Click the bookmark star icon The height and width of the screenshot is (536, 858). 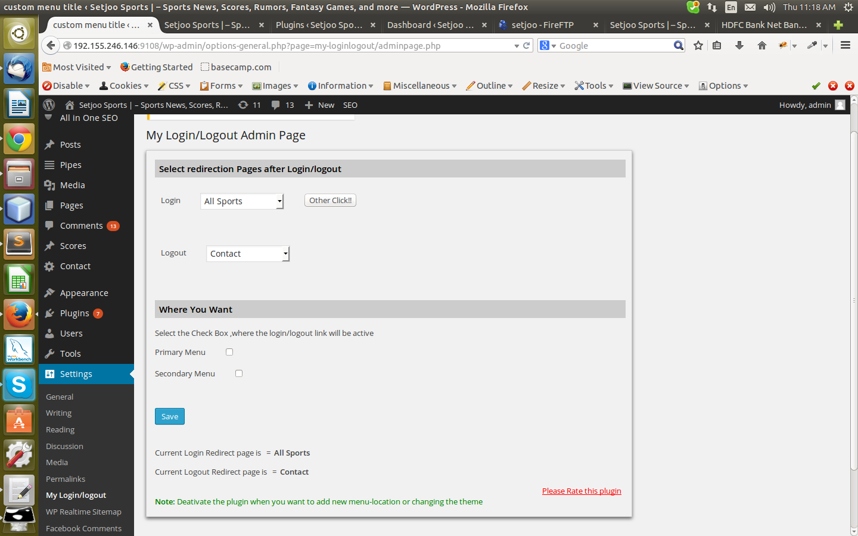698,45
